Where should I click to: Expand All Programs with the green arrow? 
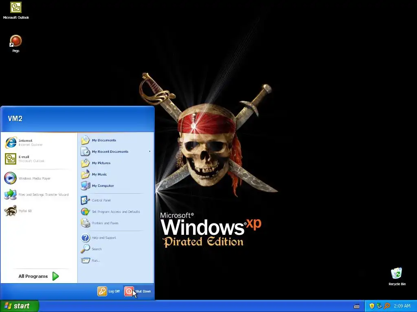point(55,276)
